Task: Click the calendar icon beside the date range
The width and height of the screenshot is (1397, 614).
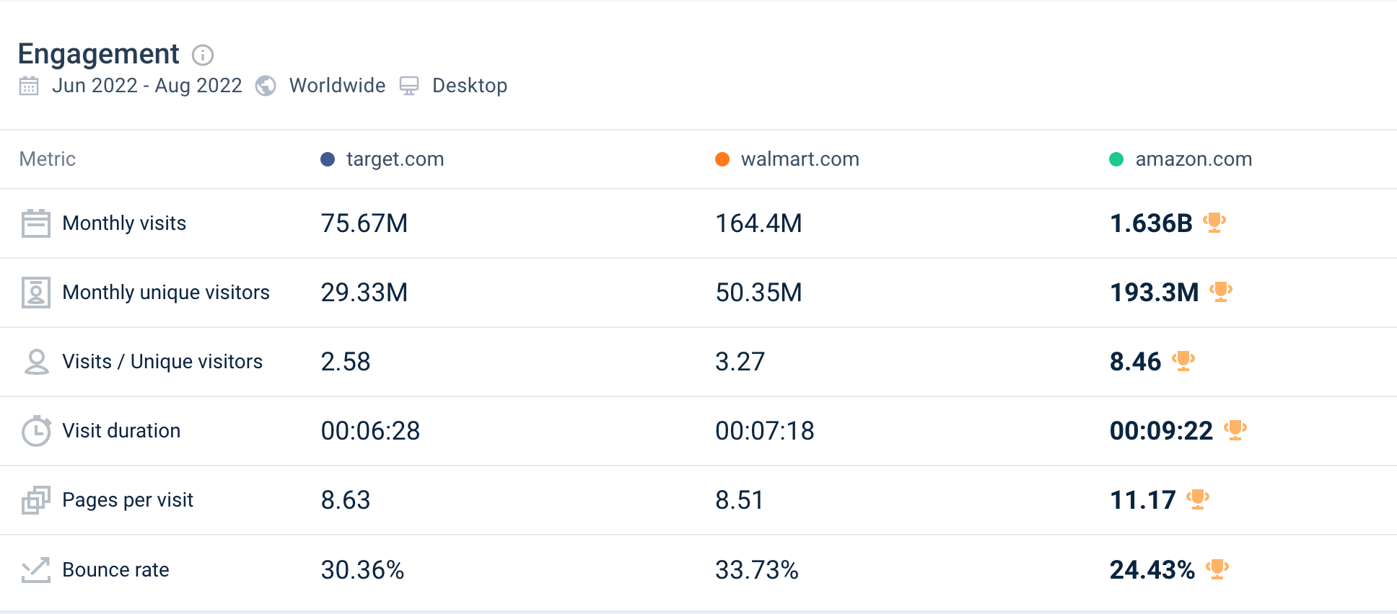Action: (28, 86)
